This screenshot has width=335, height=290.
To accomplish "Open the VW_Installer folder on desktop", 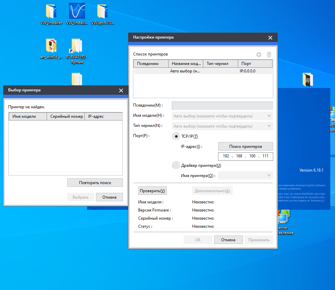I will (x=51, y=14).
